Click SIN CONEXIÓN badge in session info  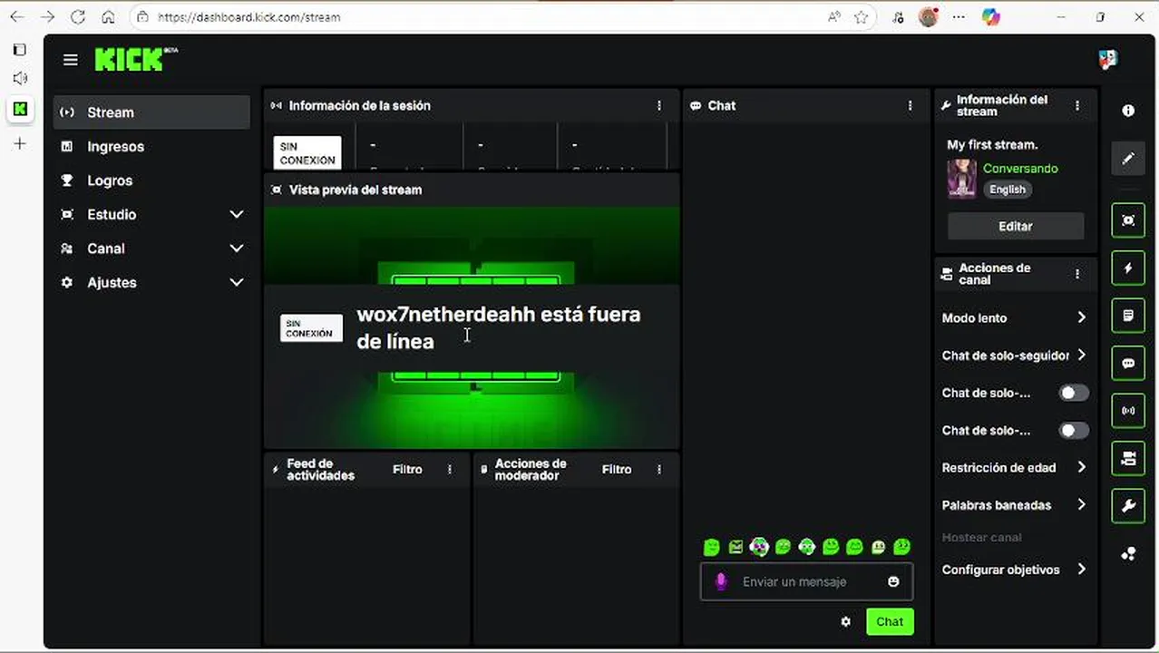click(x=307, y=153)
